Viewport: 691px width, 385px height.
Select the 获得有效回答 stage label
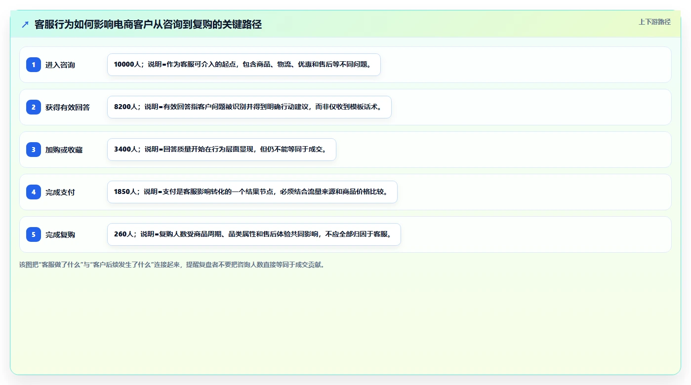tap(68, 107)
